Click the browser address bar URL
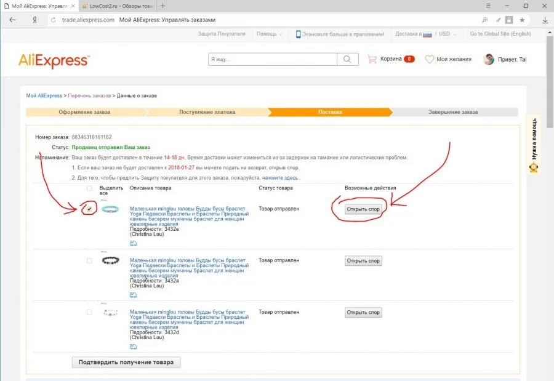Image resolution: width=554 pixels, height=381 pixels. click(x=88, y=20)
